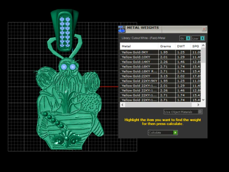
Task: Sort by the Grams column header
Action: point(167,46)
